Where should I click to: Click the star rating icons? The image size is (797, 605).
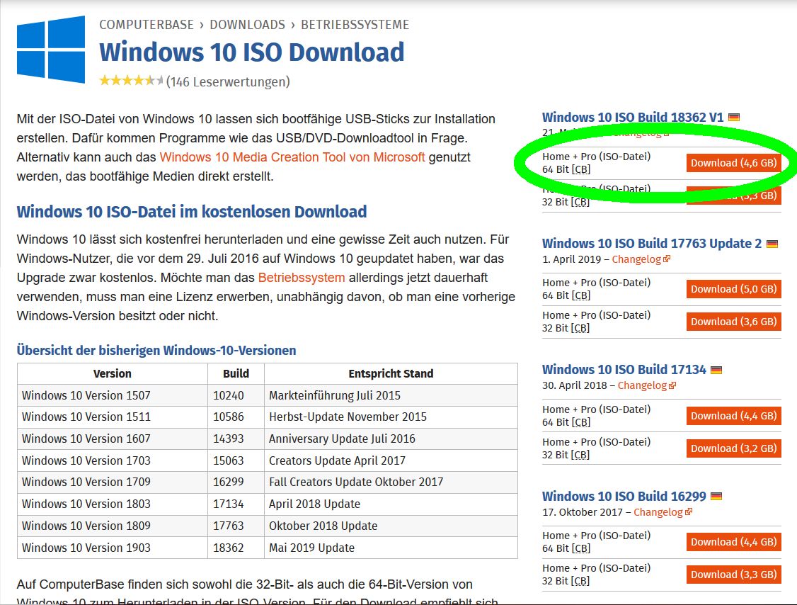[131, 80]
